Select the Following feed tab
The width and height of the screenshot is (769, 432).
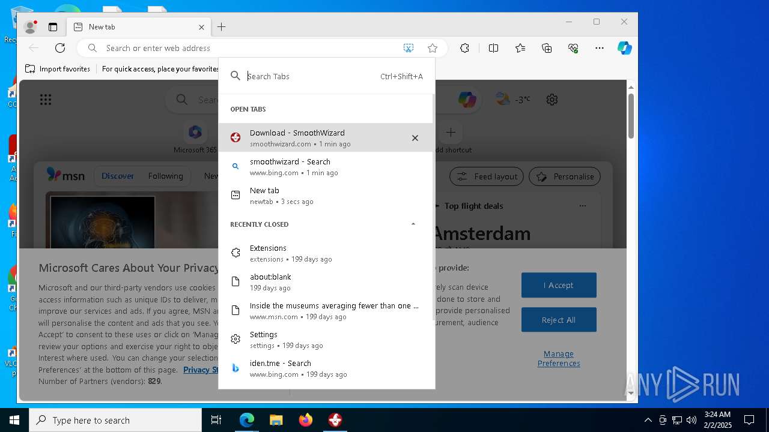pyautogui.click(x=165, y=176)
